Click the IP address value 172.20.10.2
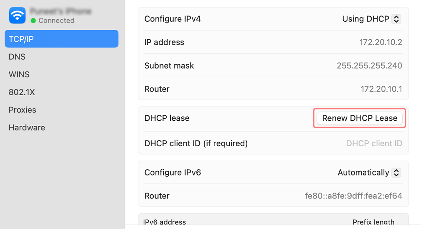The width and height of the screenshot is (421, 229). click(x=380, y=42)
